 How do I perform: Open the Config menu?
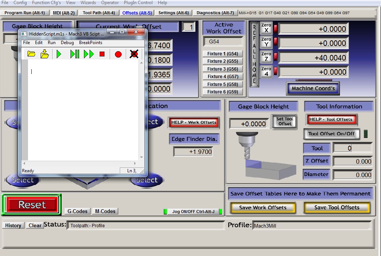[20, 3]
